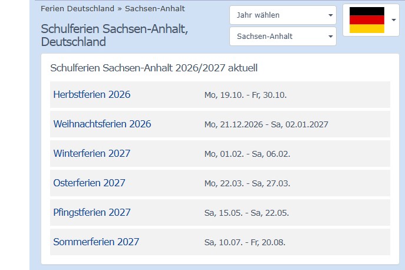Expand the country flag dropdown arrow
405x270 pixels.
click(x=394, y=20)
